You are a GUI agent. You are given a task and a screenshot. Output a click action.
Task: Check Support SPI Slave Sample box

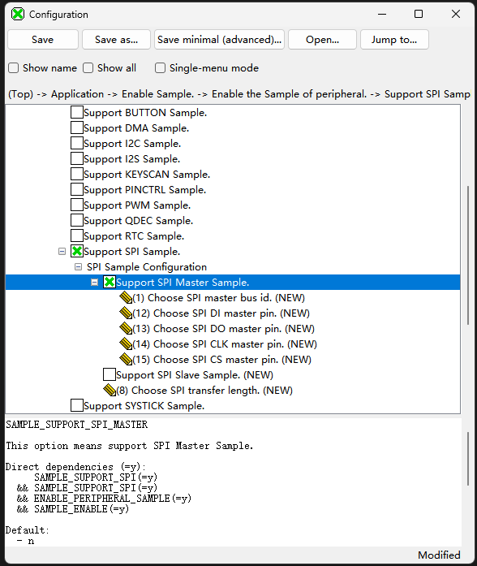pos(110,374)
